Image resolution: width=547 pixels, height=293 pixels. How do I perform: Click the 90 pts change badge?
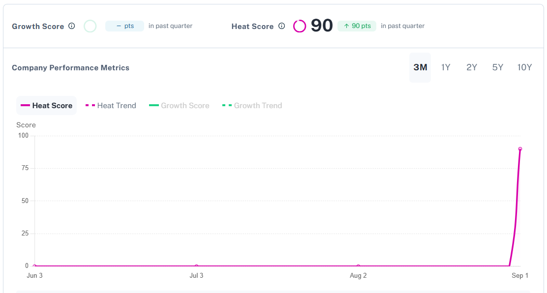point(357,25)
